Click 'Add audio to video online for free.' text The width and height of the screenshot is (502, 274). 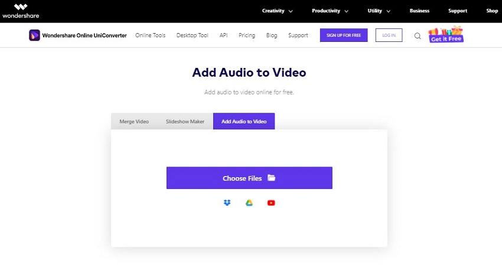tap(249, 92)
